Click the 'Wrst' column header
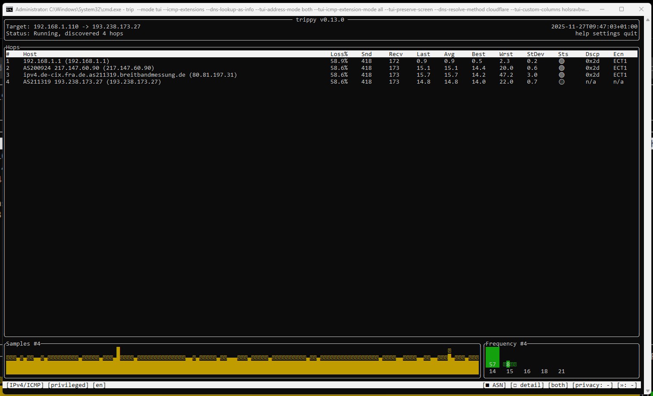The width and height of the screenshot is (653, 396). [506, 54]
